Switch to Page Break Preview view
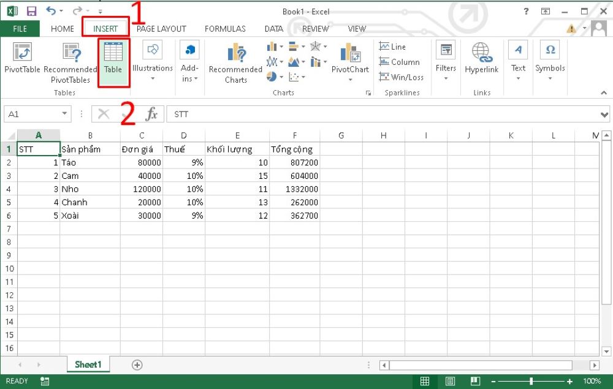Viewport: 613px width, 389px height. (476, 381)
